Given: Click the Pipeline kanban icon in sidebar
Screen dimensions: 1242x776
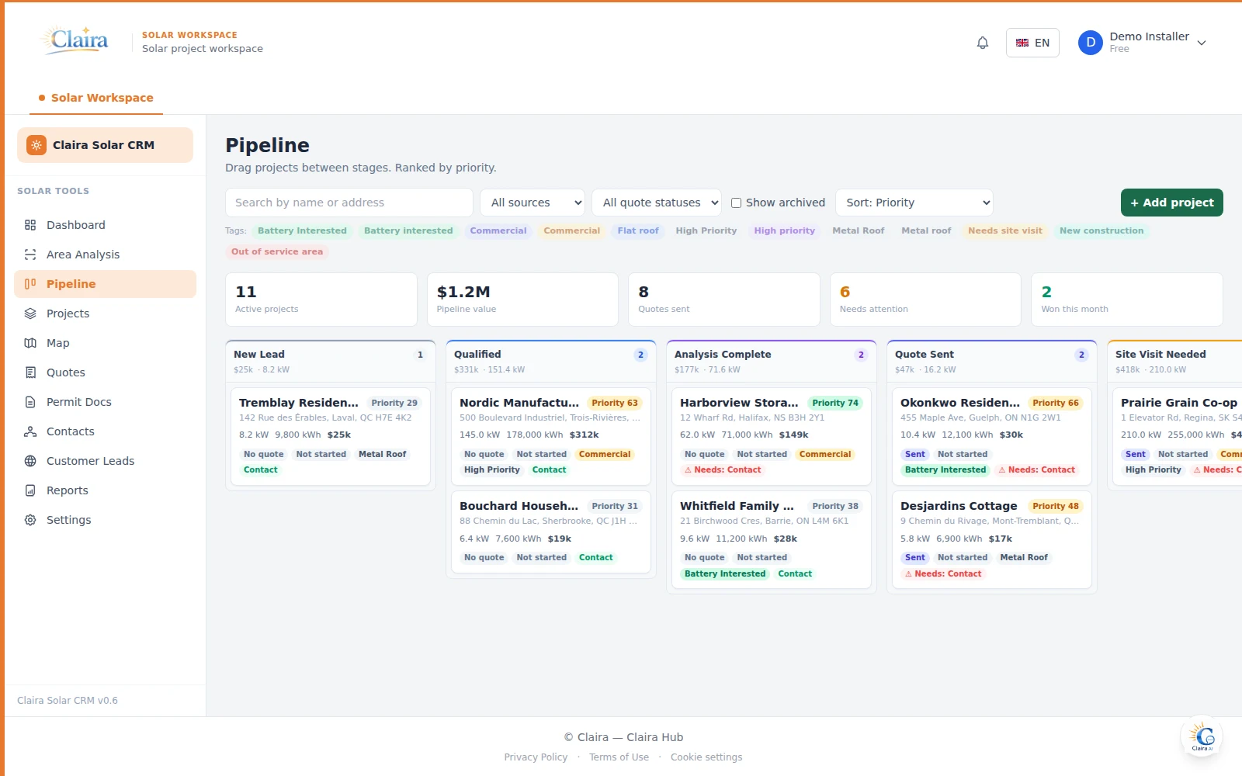Looking at the screenshot, I should 30,284.
